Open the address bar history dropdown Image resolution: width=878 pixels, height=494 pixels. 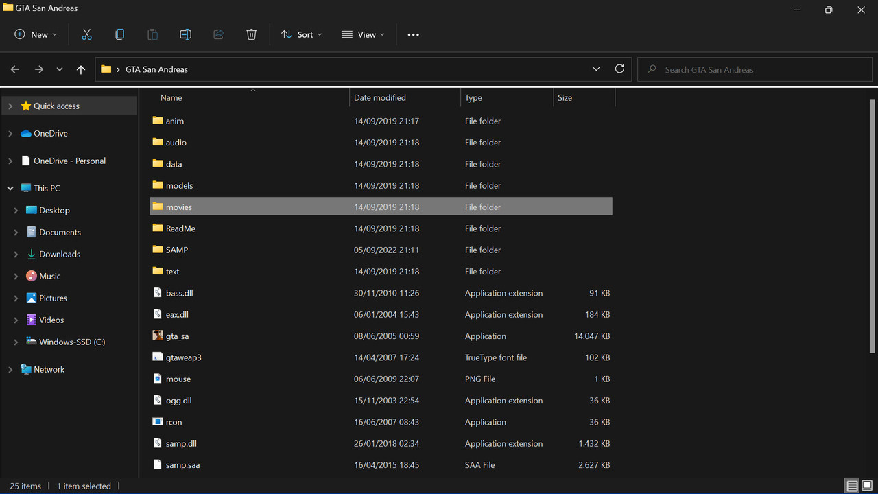coord(596,69)
